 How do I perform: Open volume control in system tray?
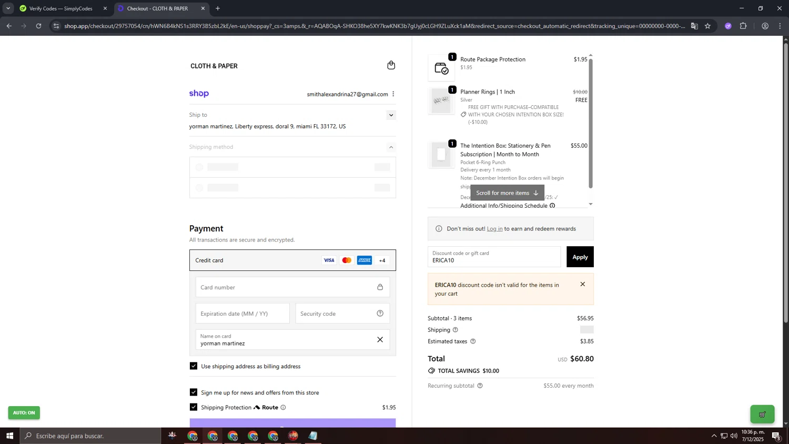coord(734,436)
